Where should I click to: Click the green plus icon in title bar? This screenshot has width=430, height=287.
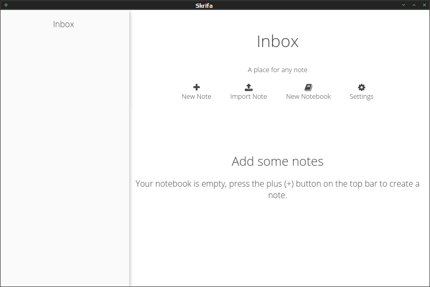[x=6, y=5]
